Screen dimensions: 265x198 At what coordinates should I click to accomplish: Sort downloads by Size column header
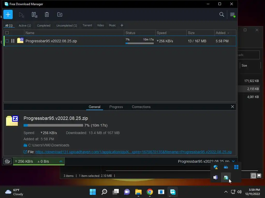pos(200,33)
